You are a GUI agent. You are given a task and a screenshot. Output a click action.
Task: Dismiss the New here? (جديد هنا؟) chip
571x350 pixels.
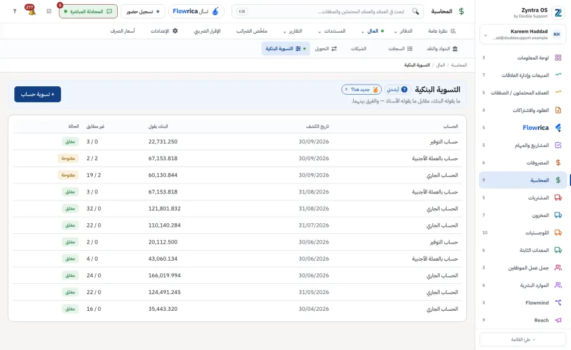346,89
